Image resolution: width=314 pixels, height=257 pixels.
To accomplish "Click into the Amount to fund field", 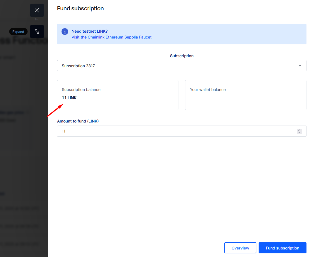I will (175, 131).
